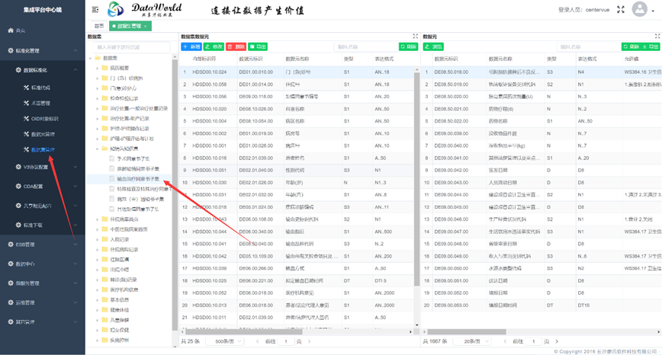Viewport: 662px width, 355px height.
Task: Select row HDSD00.10.024 in middle table
Action: [x=297, y=72]
